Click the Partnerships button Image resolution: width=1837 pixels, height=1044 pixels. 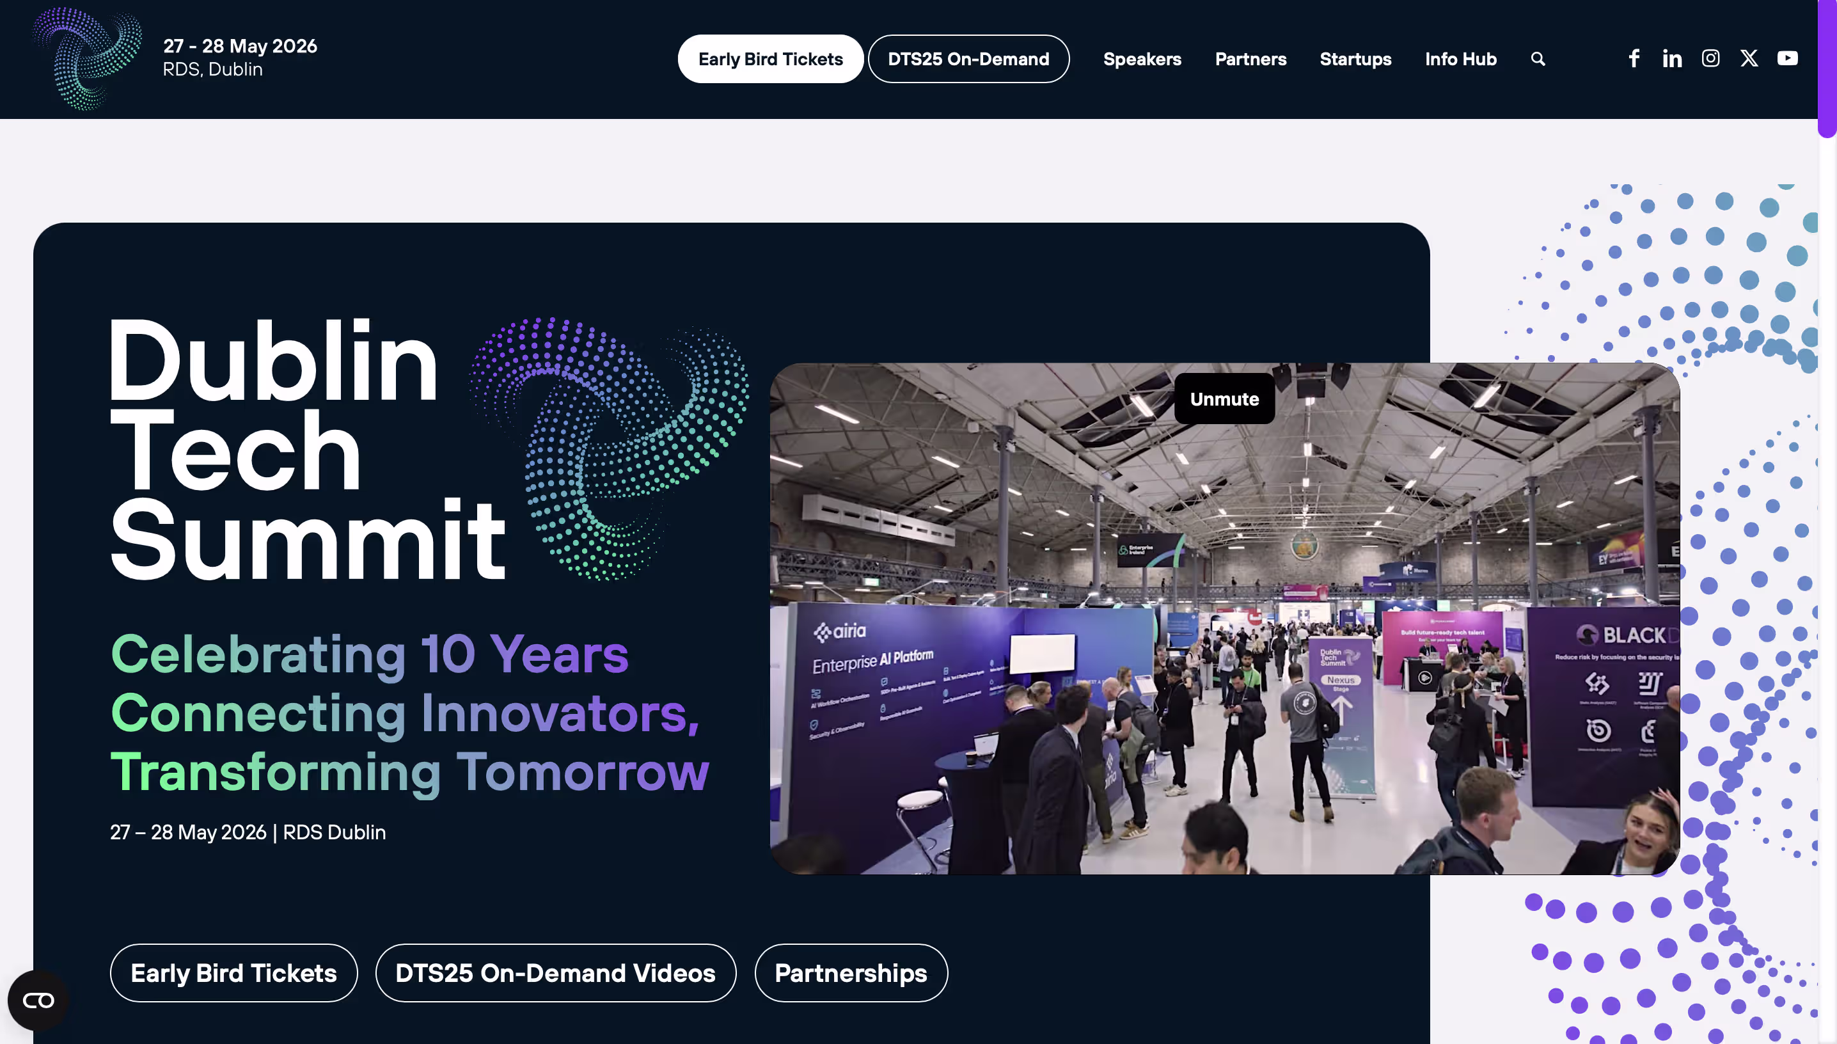click(851, 973)
